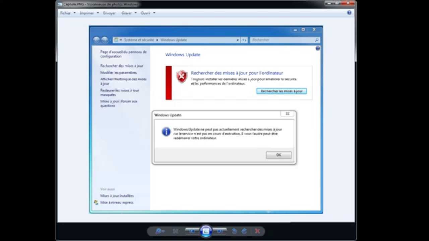Screen dimensions: 429x241
Task: Click the red shield error icon
Action: tap(181, 77)
